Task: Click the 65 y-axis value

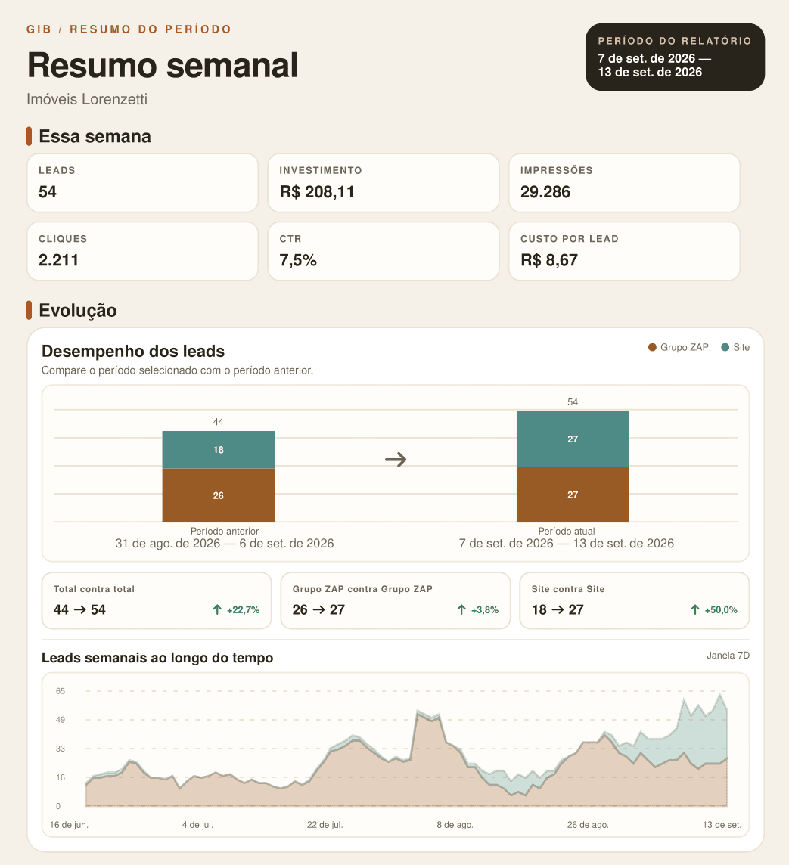Action: coord(61,691)
